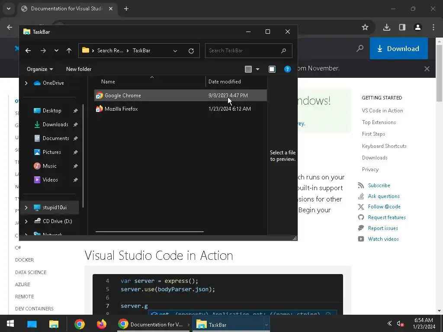Go up one folder level in File Explorer
This screenshot has height=332, width=443.
point(69,51)
